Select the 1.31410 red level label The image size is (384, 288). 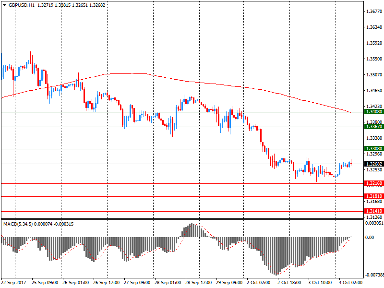coord(374,211)
